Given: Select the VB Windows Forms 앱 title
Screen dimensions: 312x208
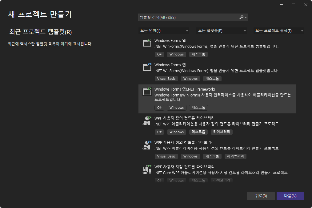Looking at the screenshot, I should [x=170, y=65].
